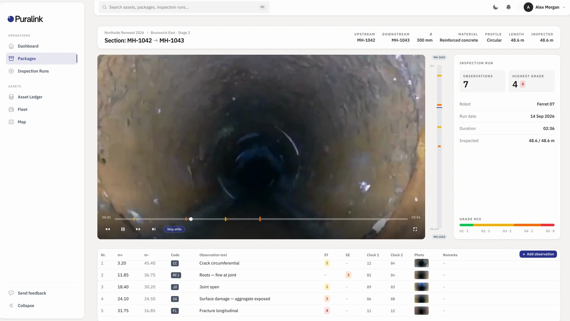Viewport: 570px width, 321px height.
Task: Open Asset Ledger page
Action: (42, 97)
